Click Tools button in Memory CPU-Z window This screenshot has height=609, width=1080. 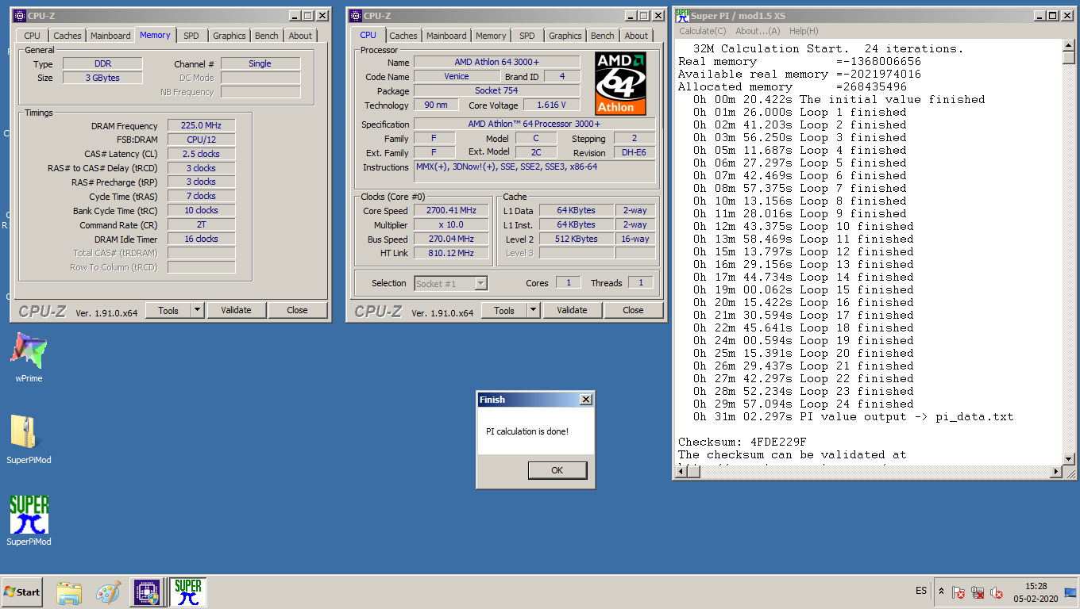pos(168,310)
